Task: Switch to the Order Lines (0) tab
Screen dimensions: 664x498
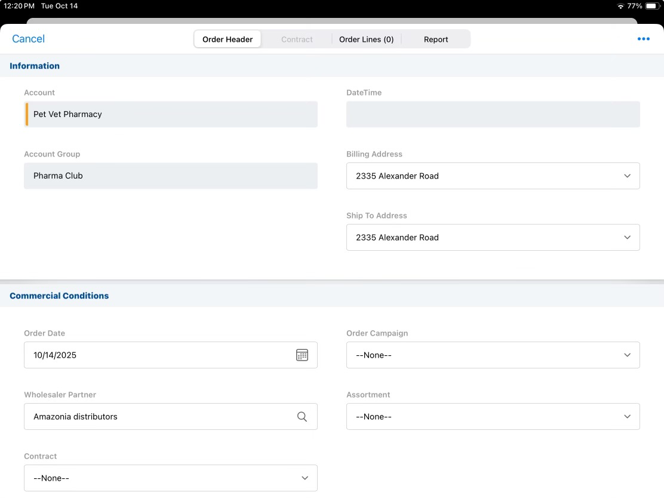Action: pyautogui.click(x=366, y=39)
